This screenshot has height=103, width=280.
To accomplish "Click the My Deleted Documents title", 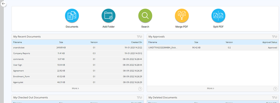I will tap(163, 98).
